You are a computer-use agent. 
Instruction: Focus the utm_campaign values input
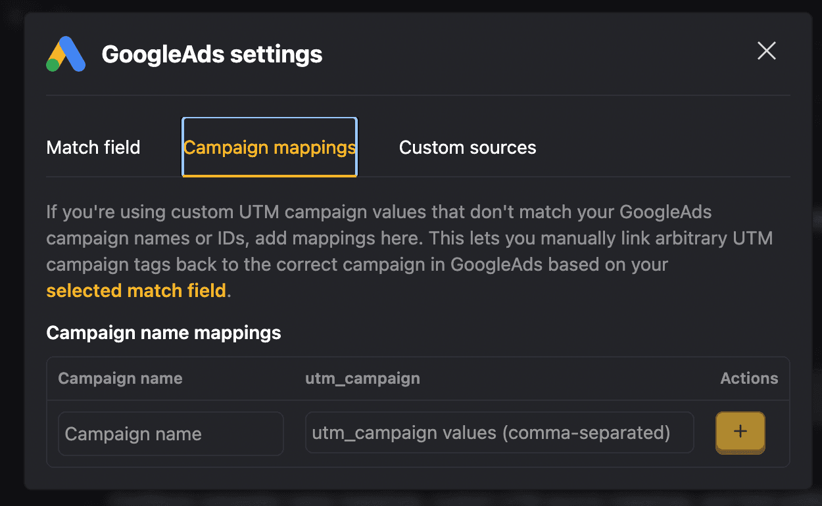[x=500, y=432]
